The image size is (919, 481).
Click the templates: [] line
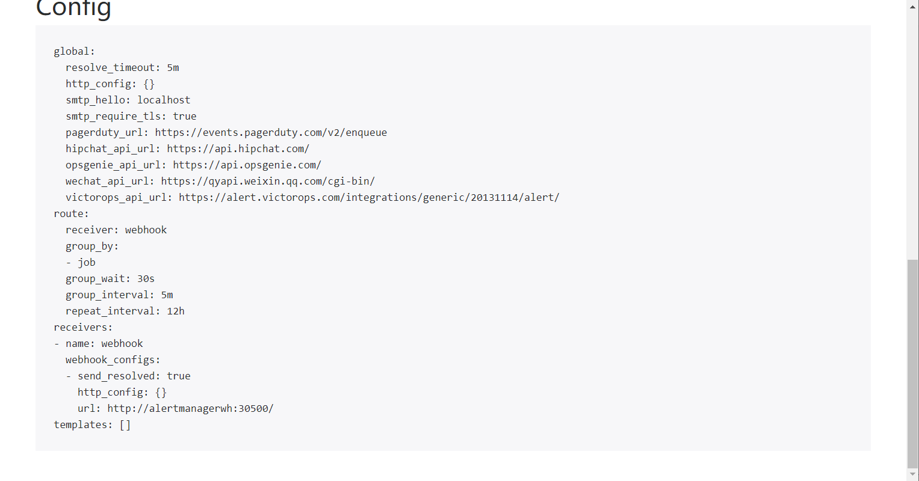tap(92, 424)
